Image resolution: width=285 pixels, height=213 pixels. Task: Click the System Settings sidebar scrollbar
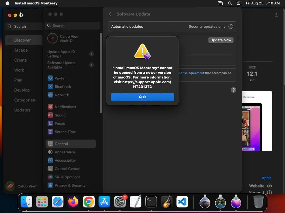click(101, 73)
